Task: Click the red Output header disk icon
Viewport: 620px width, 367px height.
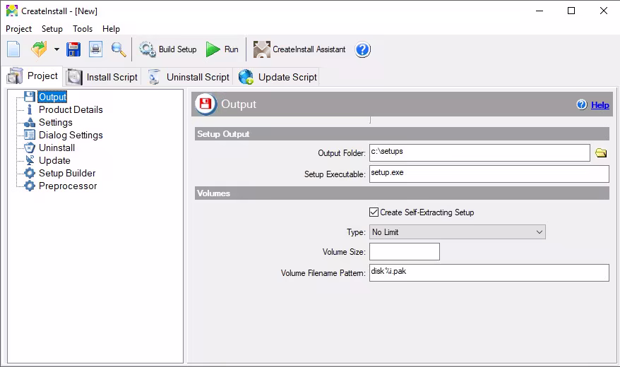Action: 205,104
